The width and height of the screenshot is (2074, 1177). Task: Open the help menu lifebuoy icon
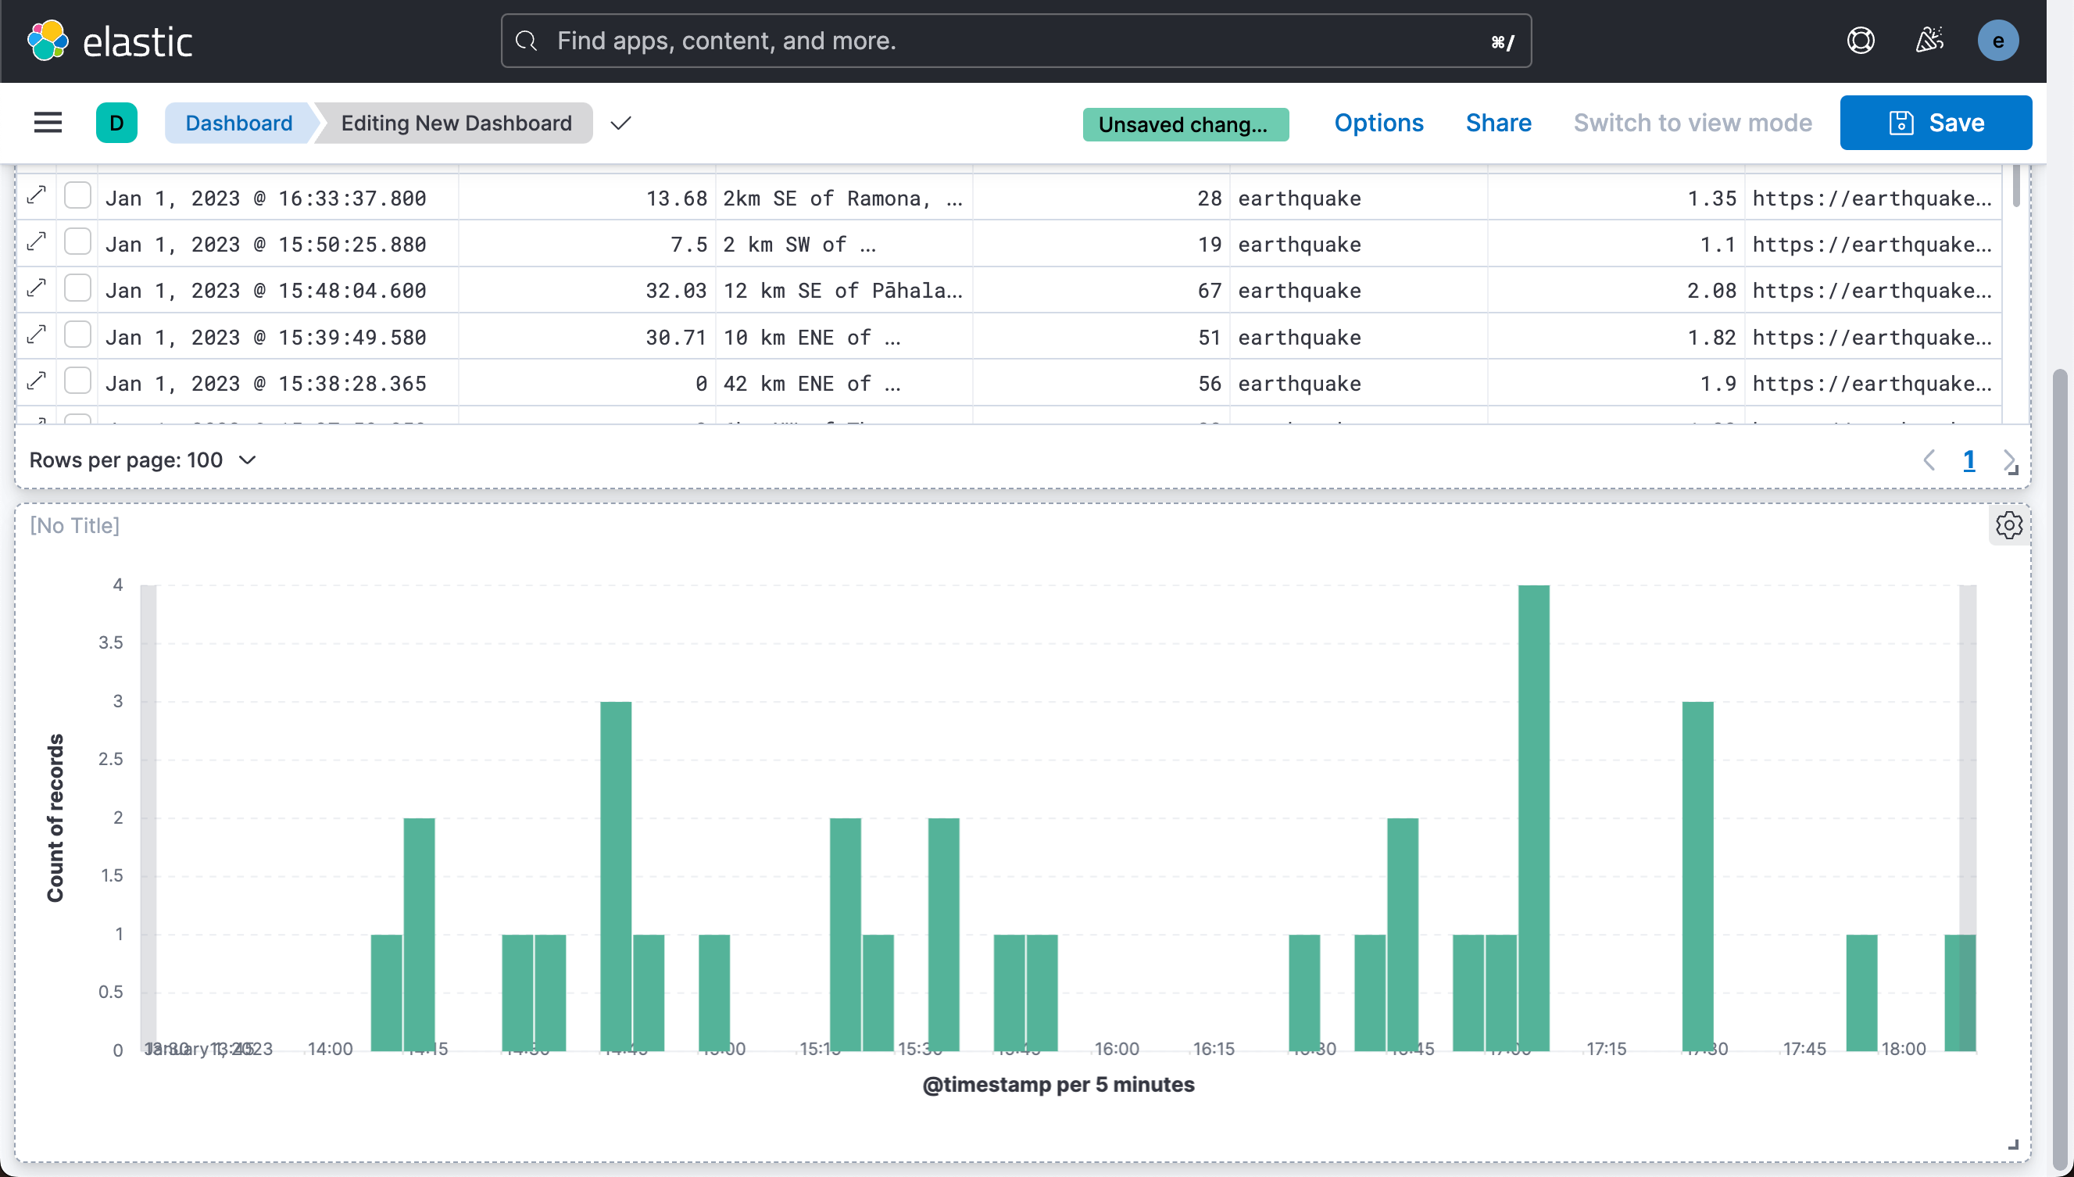point(1861,41)
